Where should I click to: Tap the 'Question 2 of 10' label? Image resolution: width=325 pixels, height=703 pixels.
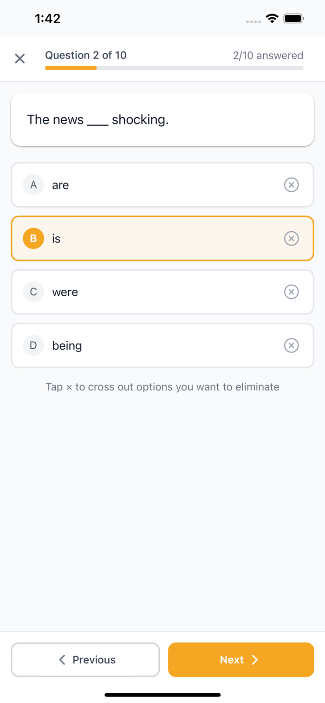pyautogui.click(x=86, y=55)
